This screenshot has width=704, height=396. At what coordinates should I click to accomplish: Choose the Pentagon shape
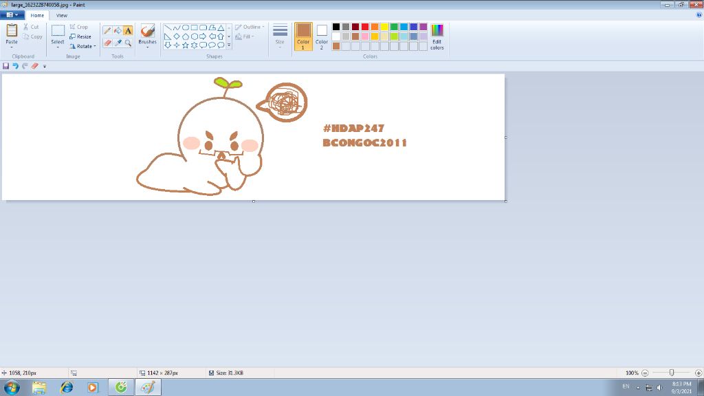click(x=186, y=36)
